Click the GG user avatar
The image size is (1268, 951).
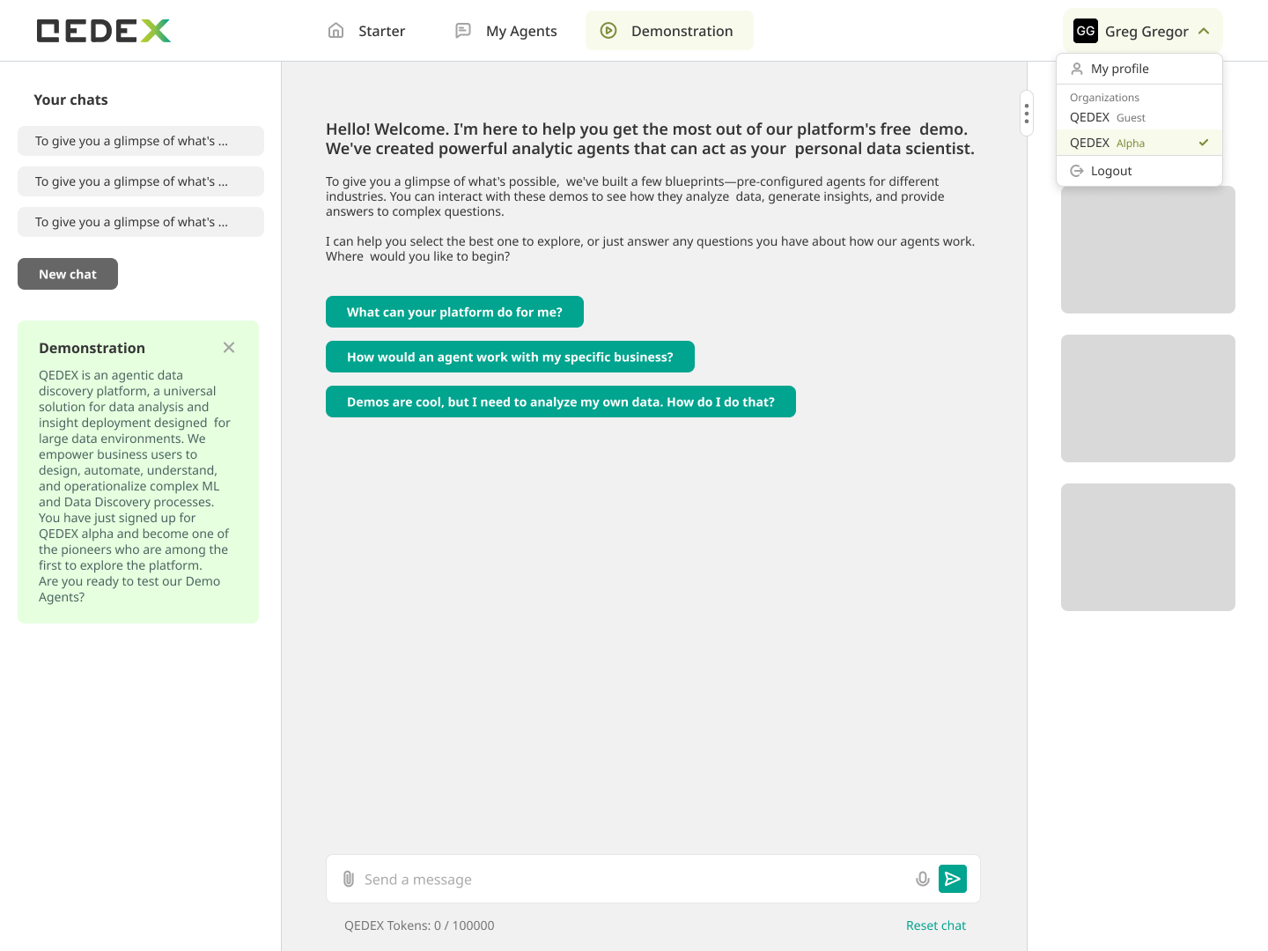[1085, 31]
